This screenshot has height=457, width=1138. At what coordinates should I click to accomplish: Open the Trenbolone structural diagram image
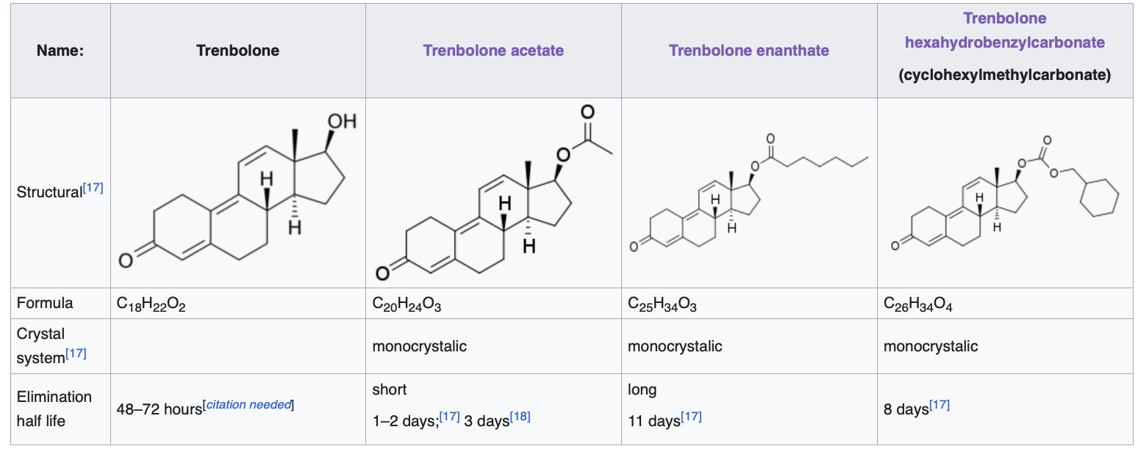(237, 192)
